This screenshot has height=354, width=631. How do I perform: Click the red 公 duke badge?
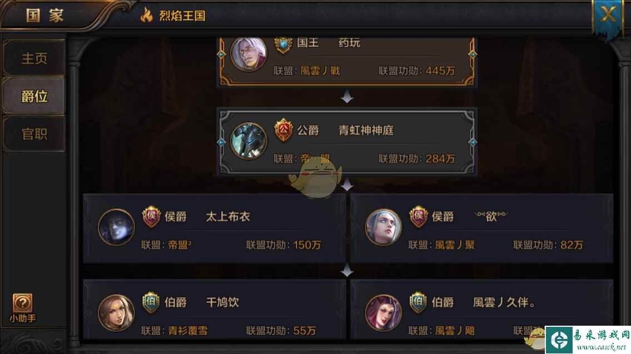(284, 130)
